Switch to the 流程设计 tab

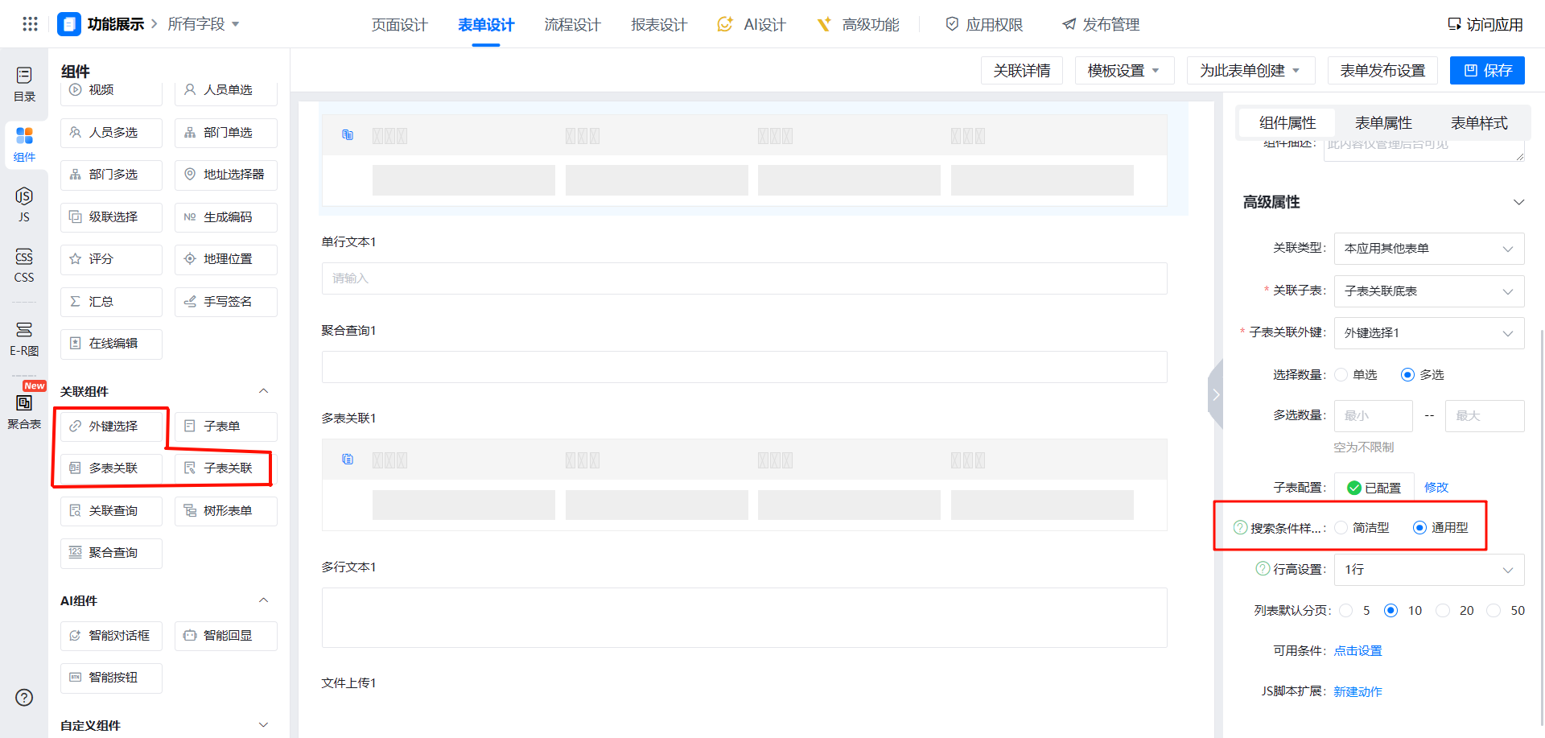click(x=572, y=25)
